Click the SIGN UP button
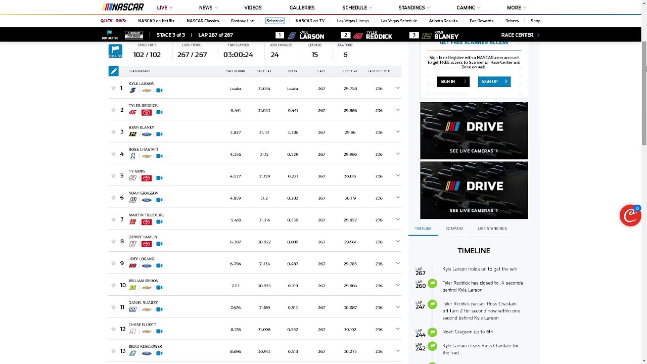This screenshot has height=364, width=647. 494,81
